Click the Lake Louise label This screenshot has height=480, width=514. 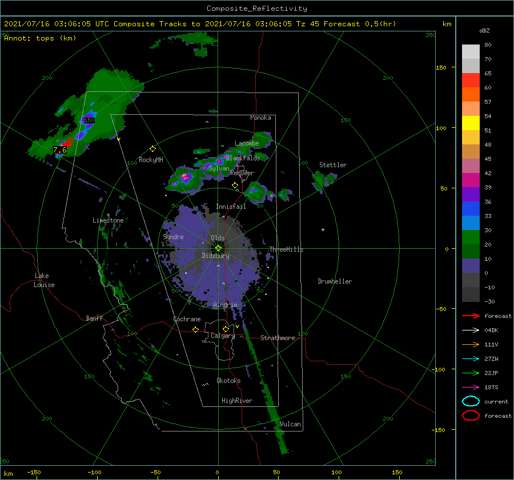(x=44, y=280)
